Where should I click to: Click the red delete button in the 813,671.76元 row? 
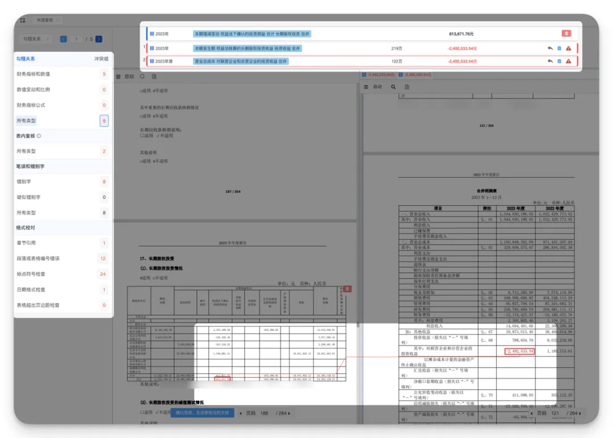pyautogui.click(x=566, y=33)
